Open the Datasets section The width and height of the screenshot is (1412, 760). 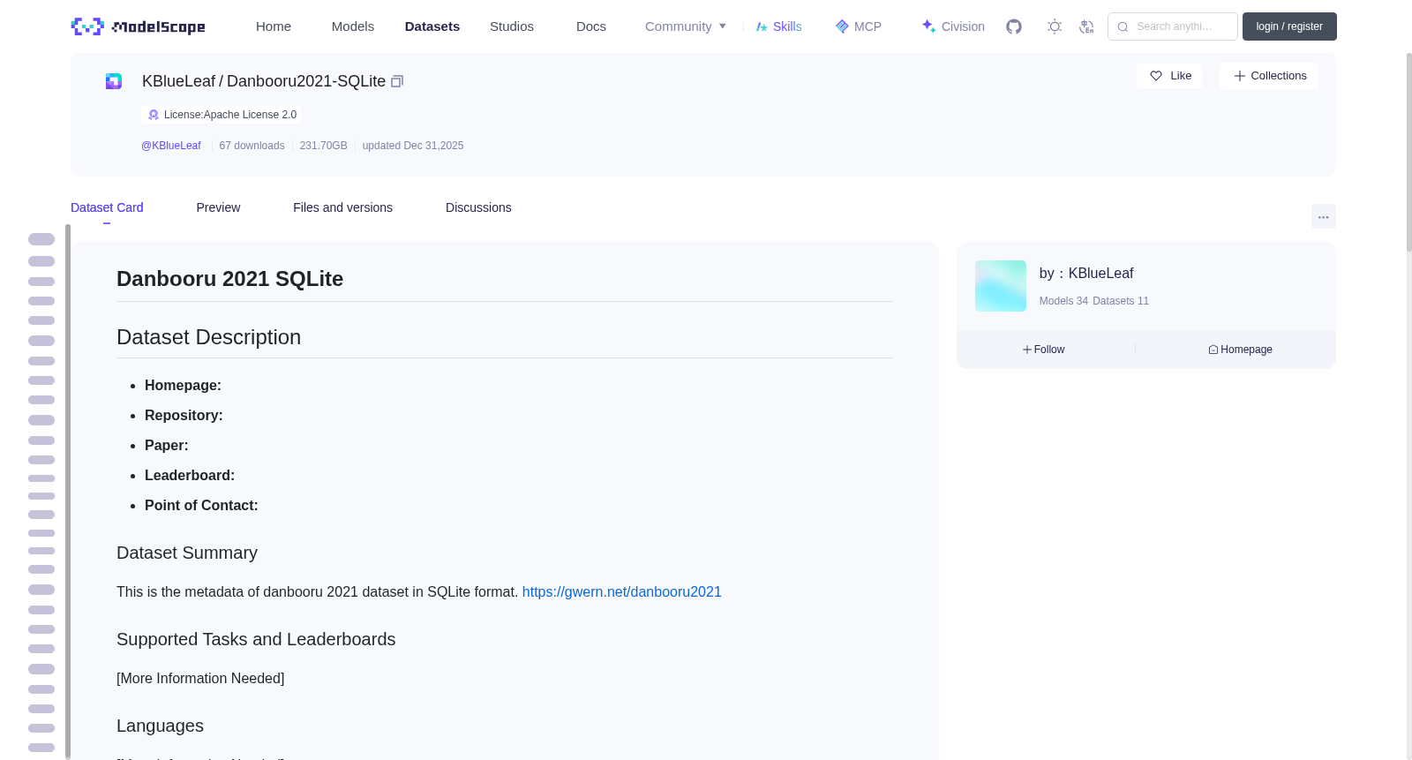[432, 26]
